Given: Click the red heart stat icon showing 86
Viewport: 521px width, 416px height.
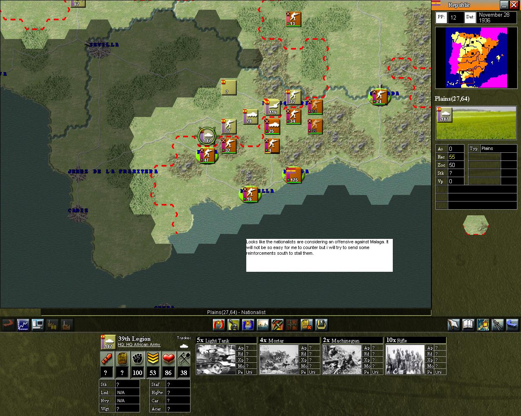Looking at the screenshot, I should [x=169, y=359].
